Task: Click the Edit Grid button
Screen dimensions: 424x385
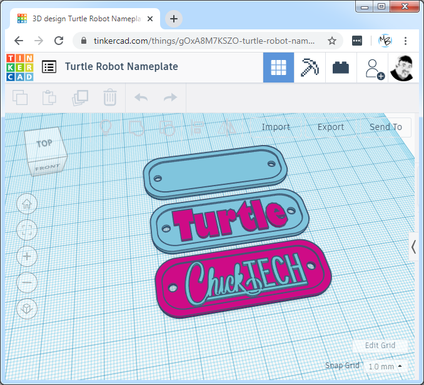Action: 380,345
